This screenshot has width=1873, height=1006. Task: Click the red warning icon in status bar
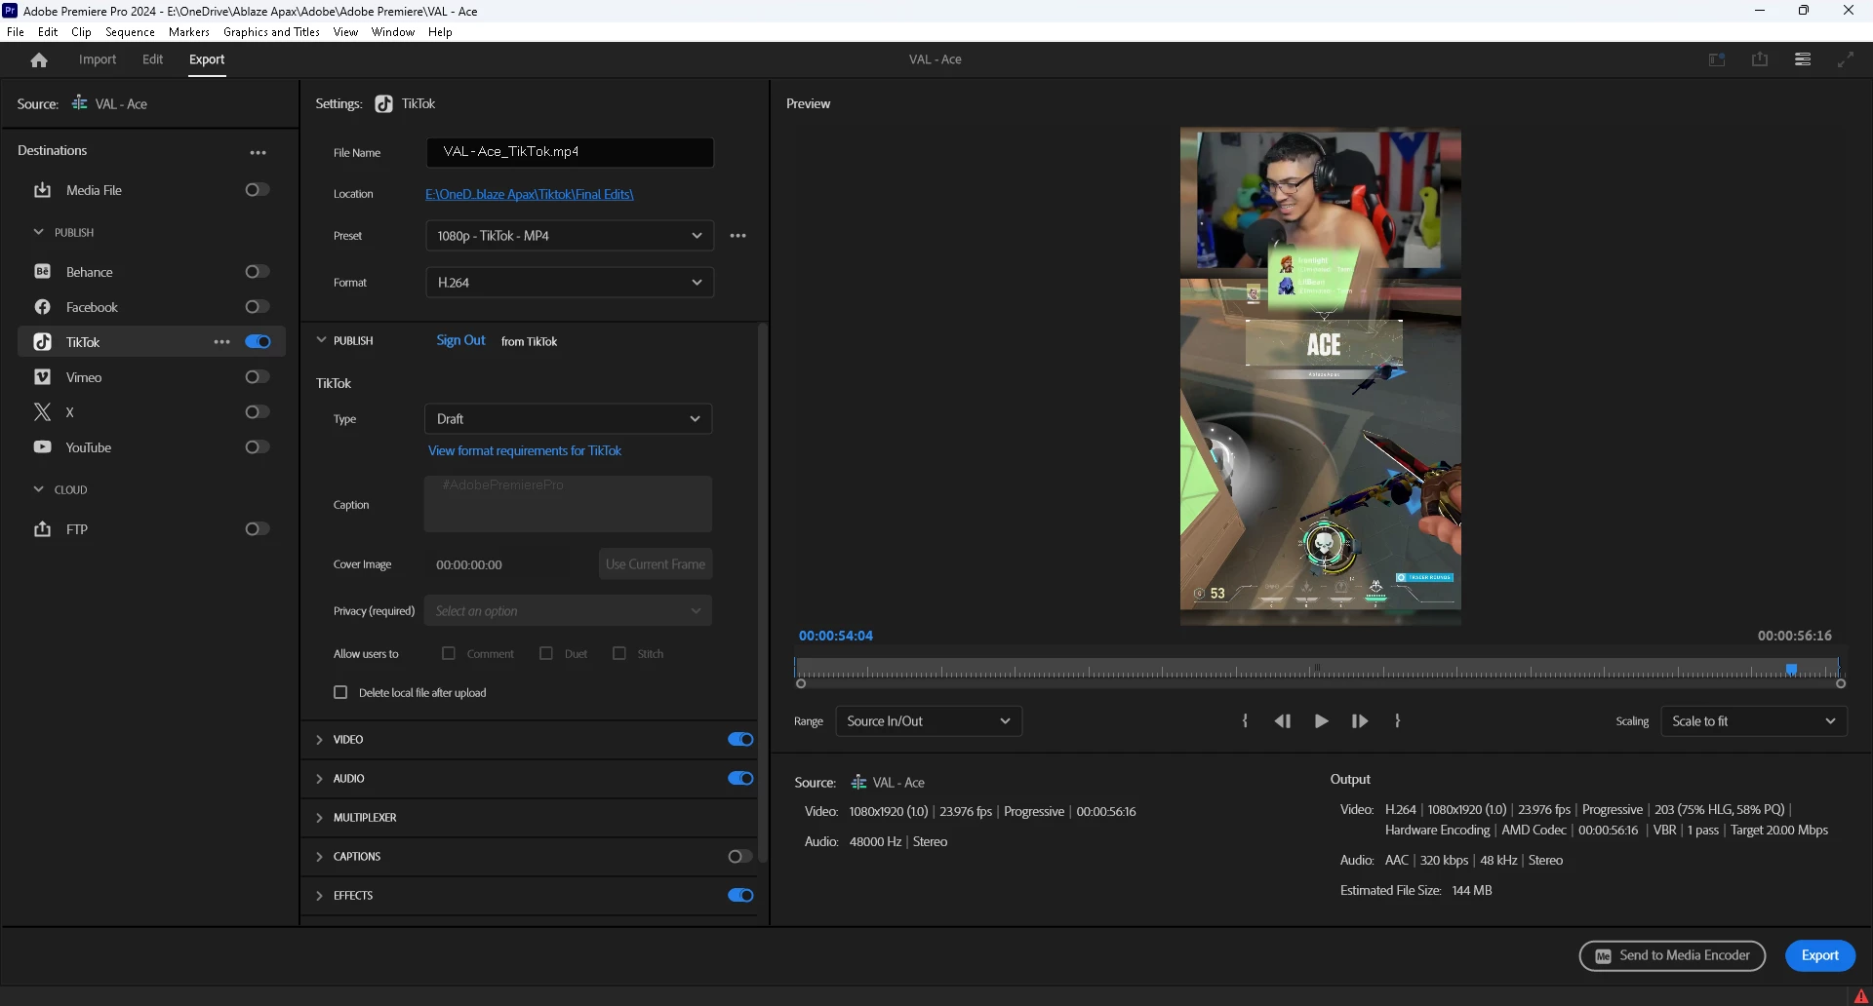click(x=1860, y=996)
